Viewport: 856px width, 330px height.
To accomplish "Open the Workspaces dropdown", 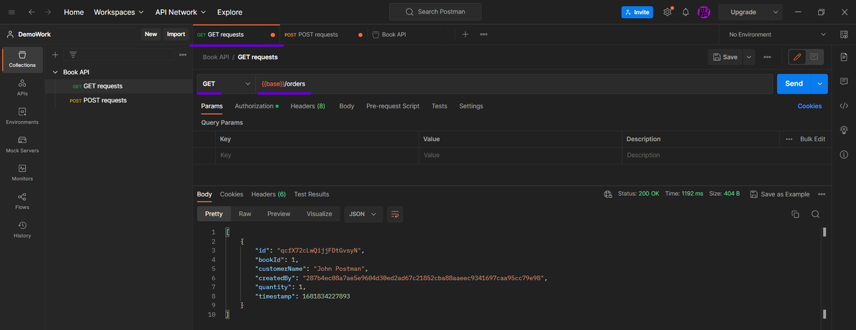I will (118, 12).
